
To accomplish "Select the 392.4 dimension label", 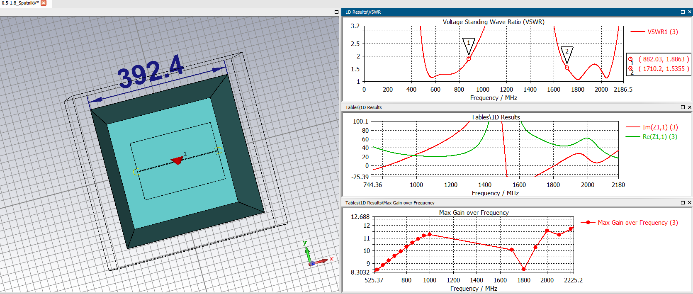I will 150,71.
